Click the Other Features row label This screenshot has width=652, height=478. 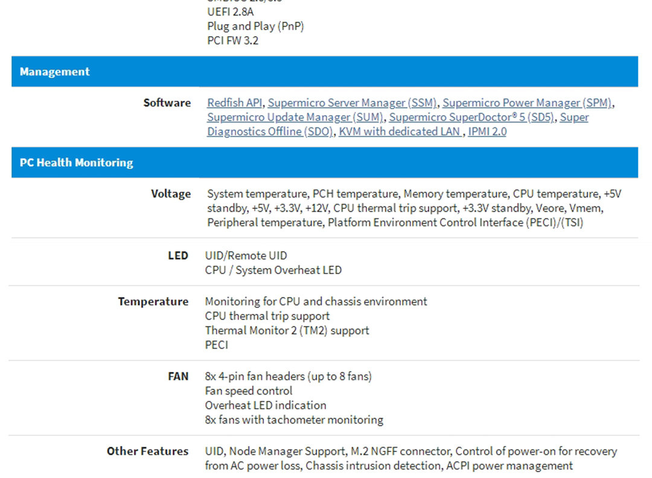click(x=148, y=451)
